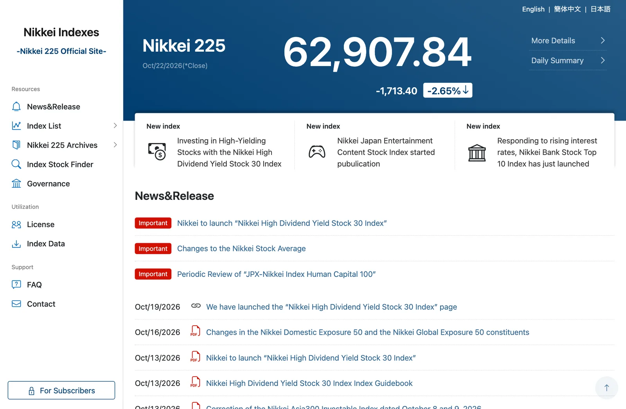Click the bank icon on Bank Stock card
This screenshot has width=626, height=409.
(x=477, y=152)
